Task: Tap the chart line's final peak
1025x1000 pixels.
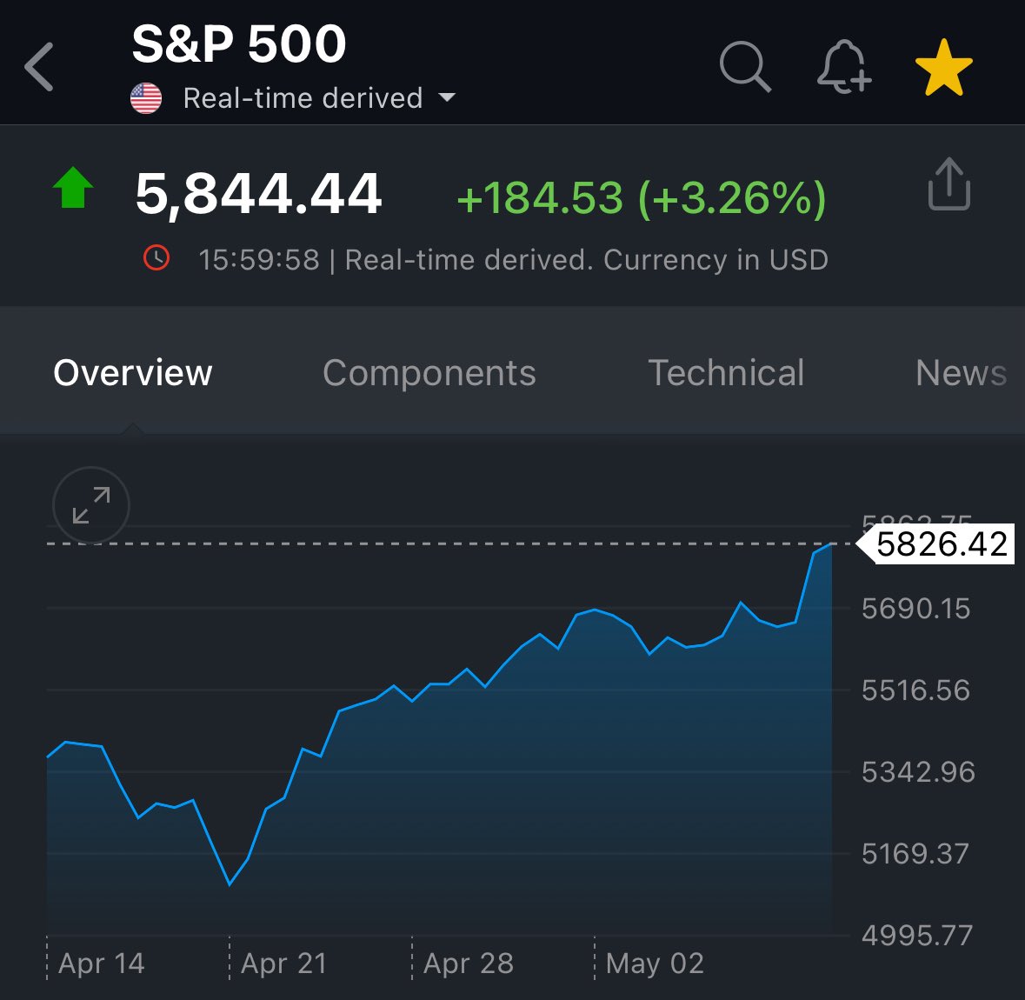Action: [x=831, y=544]
